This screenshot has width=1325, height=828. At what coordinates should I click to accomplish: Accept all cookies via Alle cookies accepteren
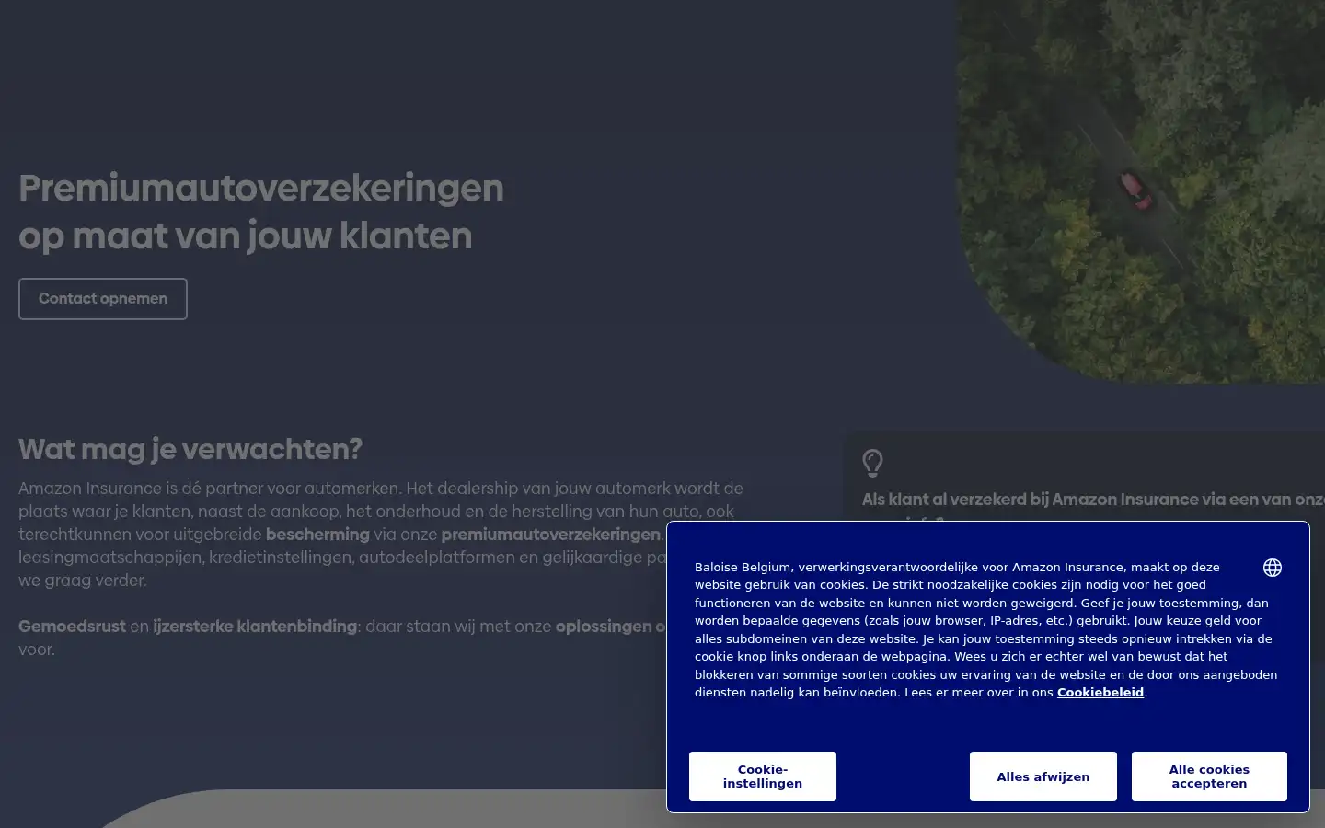click(1209, 776)
